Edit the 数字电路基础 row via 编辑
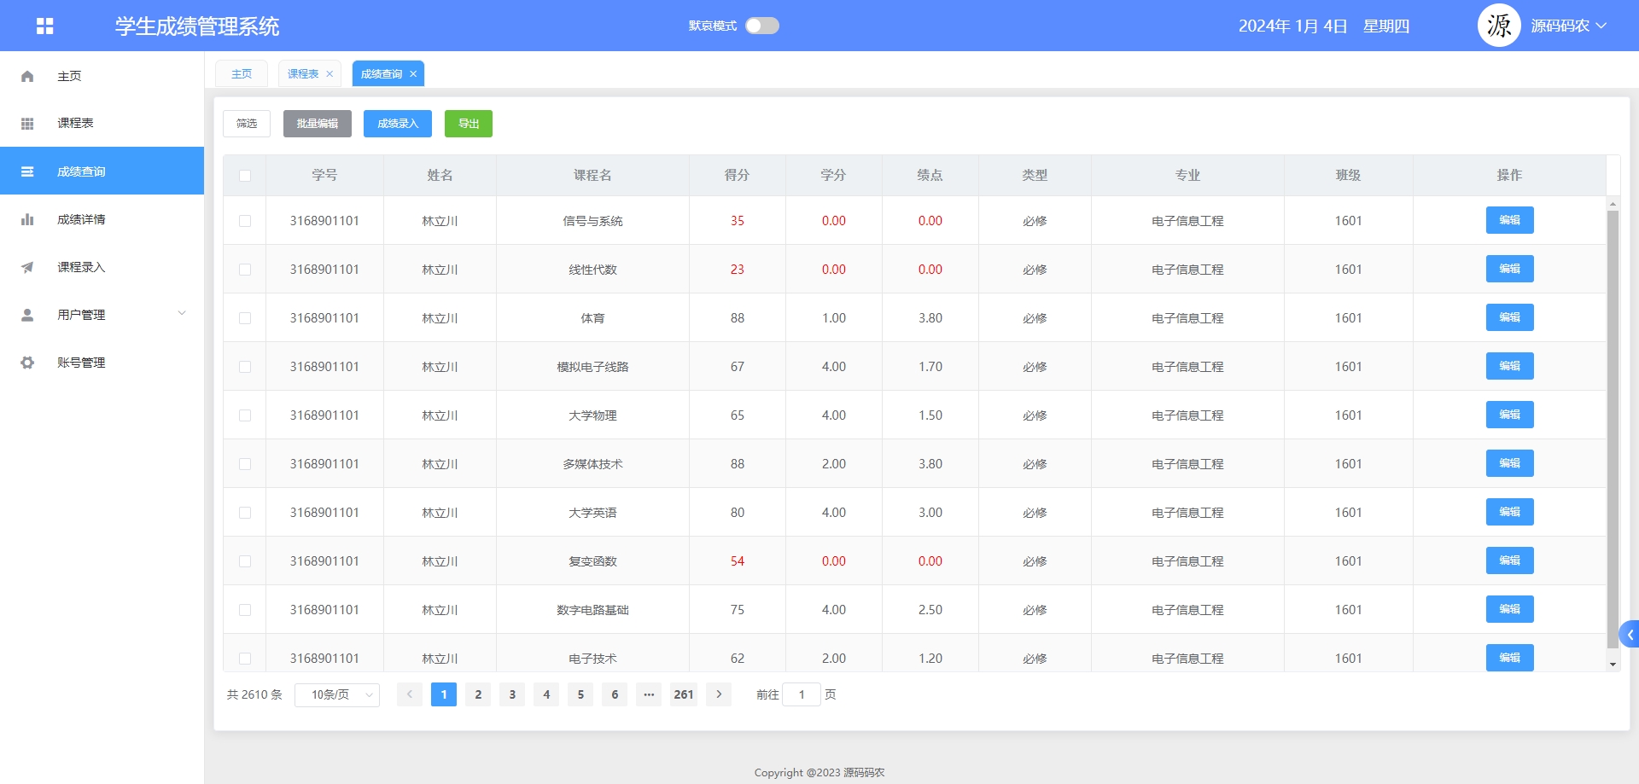1639x784 pixels. 1510,609
